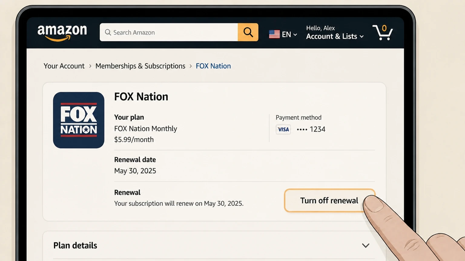Click May 30, 2025 under Renewal date
Viewport: 465px width, 261px height.
(x=135, y=171)
